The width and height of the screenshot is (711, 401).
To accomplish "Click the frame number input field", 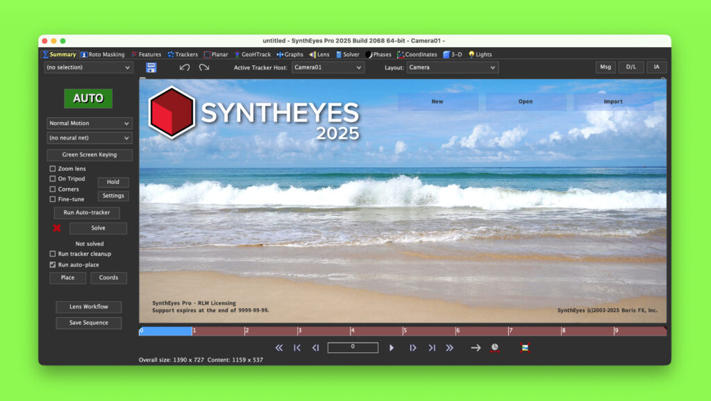I will coord(353,348).
